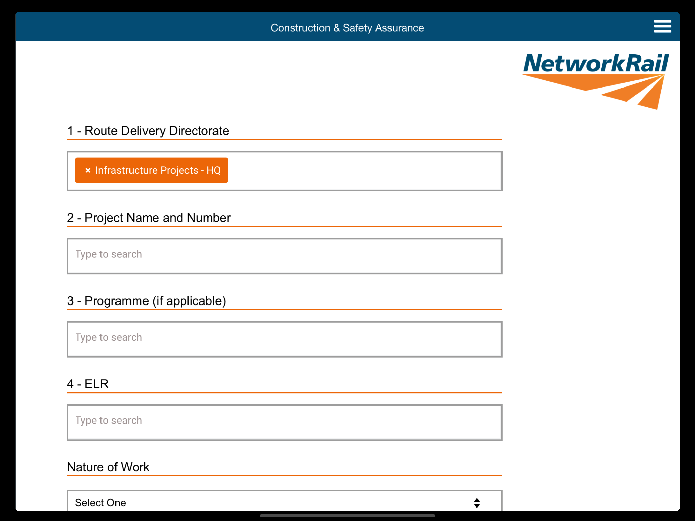The width and height of the screenshot is (695, 521).
Task: Click the '1 - Route Delivery Directorate' heading
Action: tap(148, 131)
